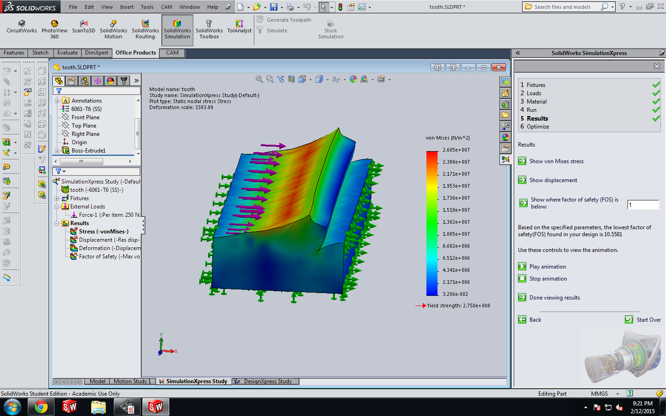The height and width of the screenshot is (416, 666).
Task: Open Design Library task pane icon
Action: (506, 104)
